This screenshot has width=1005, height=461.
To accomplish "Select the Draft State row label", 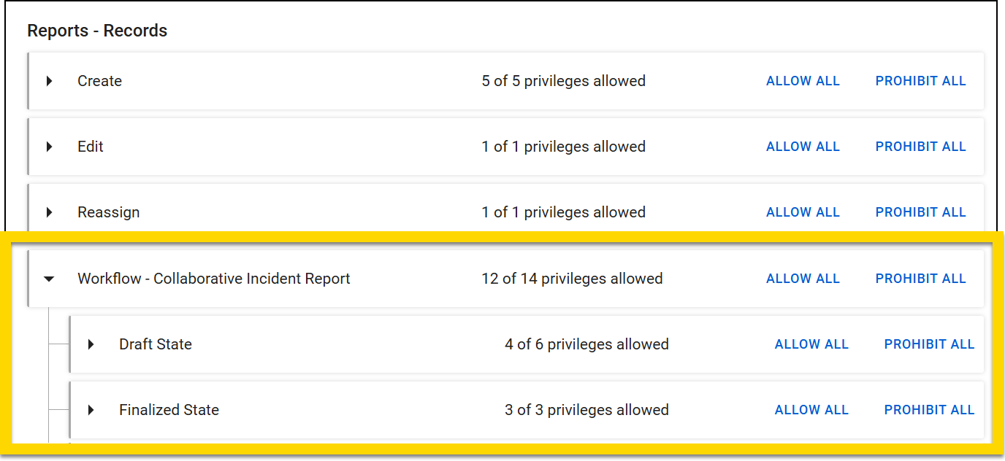I will pyautogui.click(x=156, y=344).
